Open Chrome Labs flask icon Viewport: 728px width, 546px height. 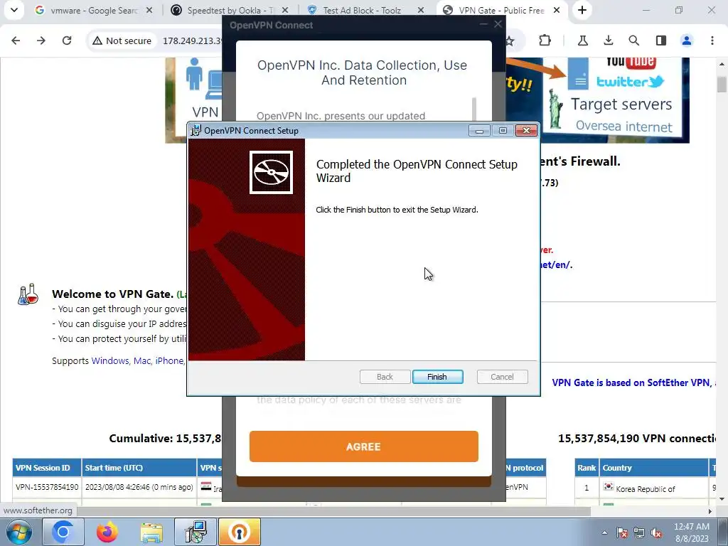(583, 41)
